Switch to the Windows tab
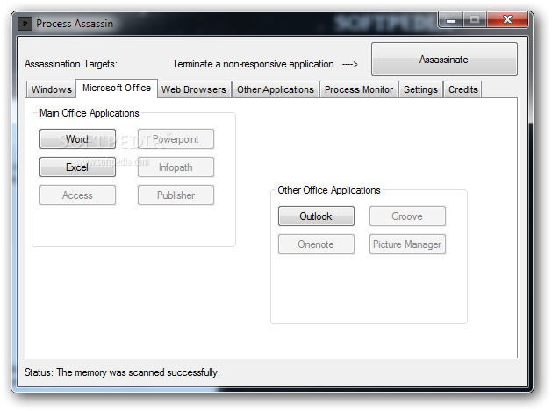Screen dimensions: 552x411 click(x=52, y=89)
